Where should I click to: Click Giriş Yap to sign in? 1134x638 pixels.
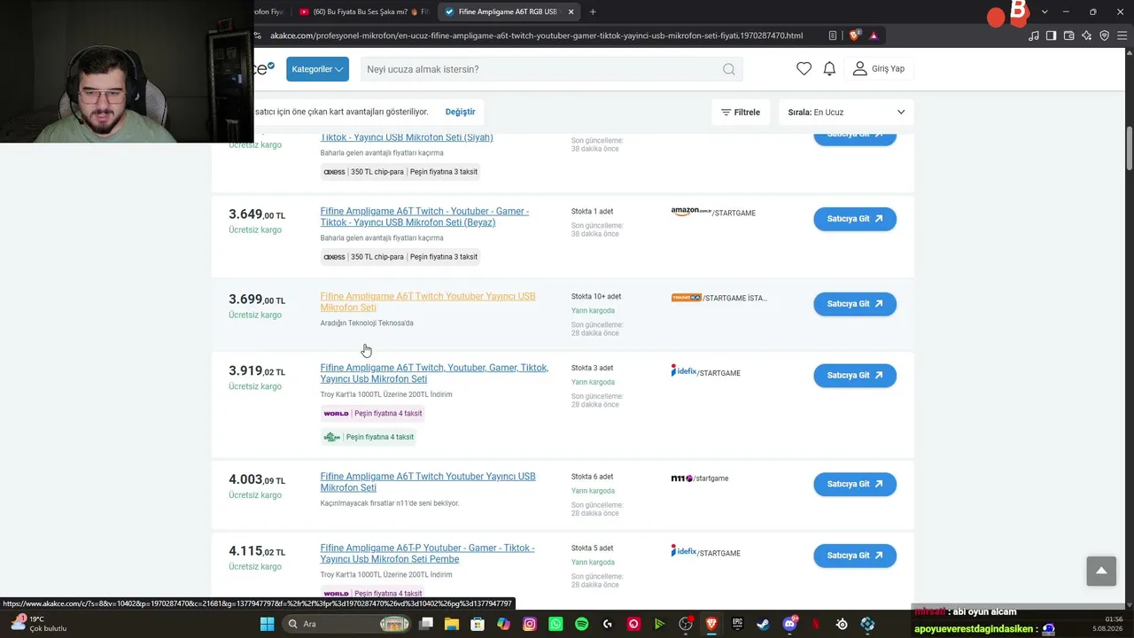coord(879,68)
